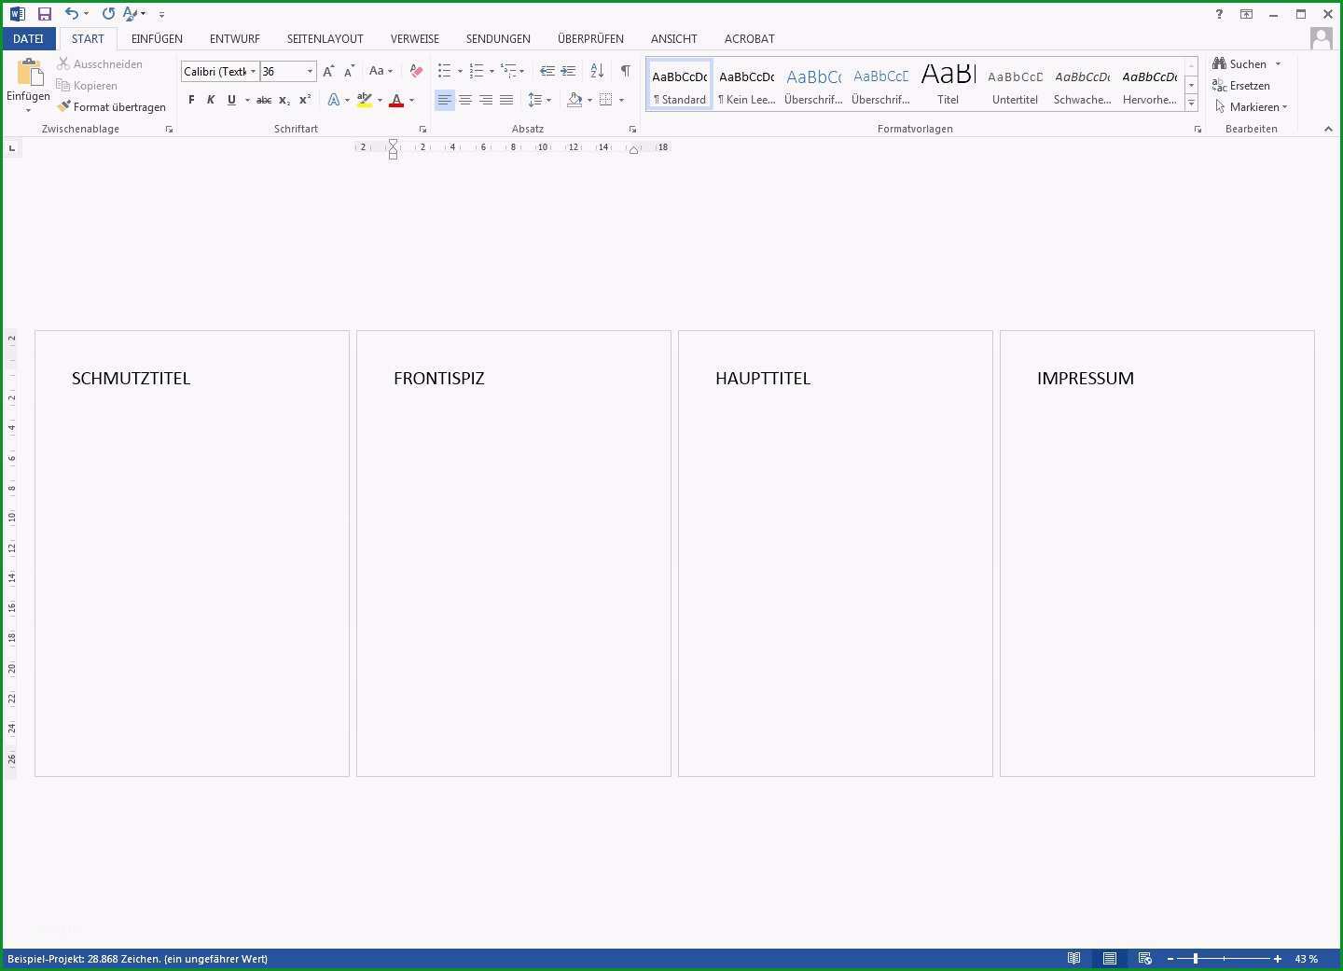Viewport: 1343px width, 971px height.
Task: Align text right
Action: tap(486, 100)
